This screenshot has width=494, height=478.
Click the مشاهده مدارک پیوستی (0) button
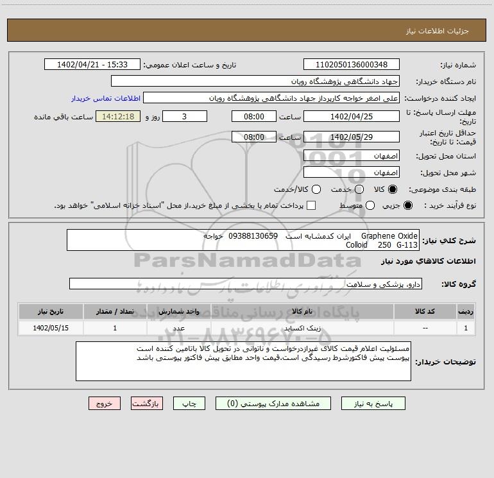273,404
